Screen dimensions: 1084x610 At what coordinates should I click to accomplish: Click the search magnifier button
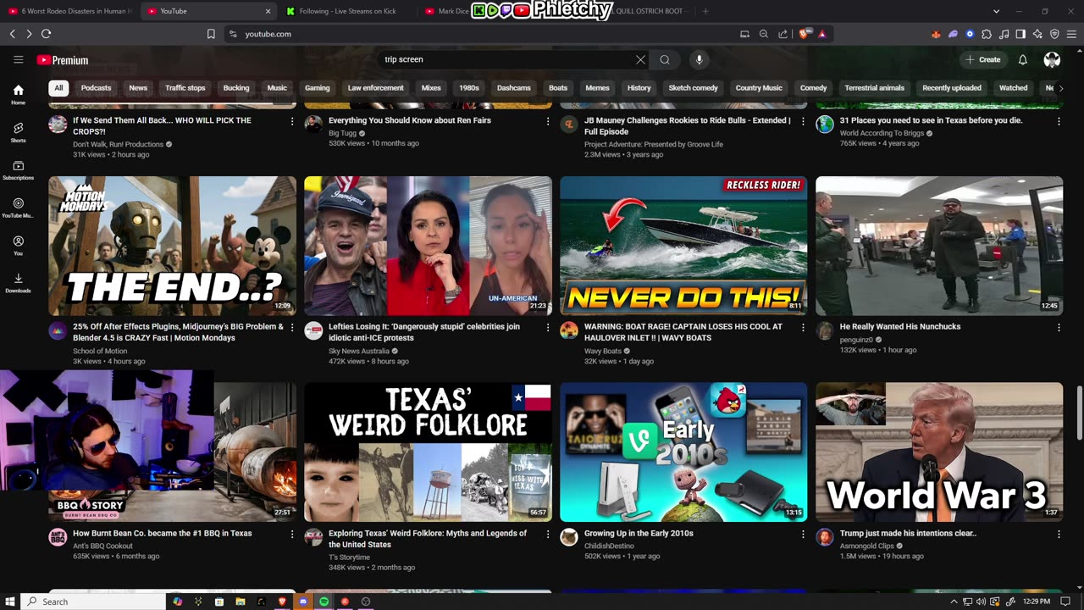(665, 59)
